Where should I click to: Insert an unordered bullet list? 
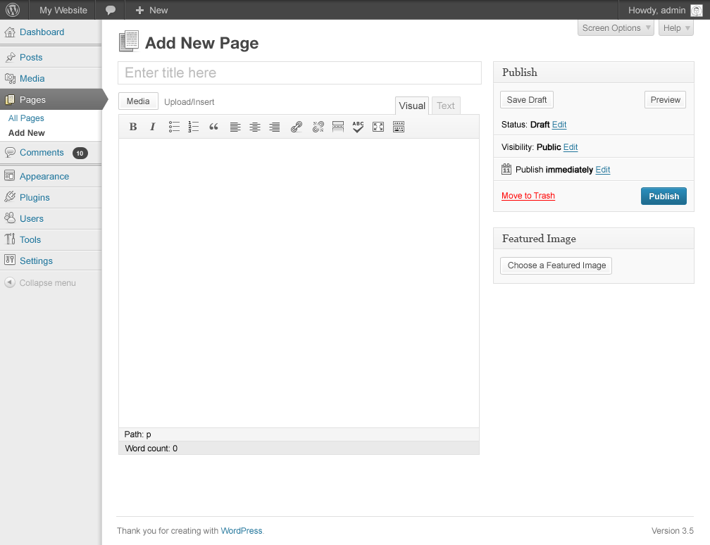pyautogui.click(x=174, y=127)
